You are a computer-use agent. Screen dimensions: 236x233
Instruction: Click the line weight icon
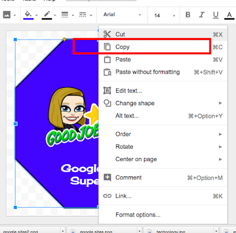(x=65, y=15)
